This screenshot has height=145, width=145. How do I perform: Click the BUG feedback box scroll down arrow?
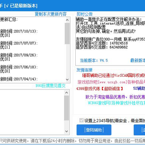point(67,131)
